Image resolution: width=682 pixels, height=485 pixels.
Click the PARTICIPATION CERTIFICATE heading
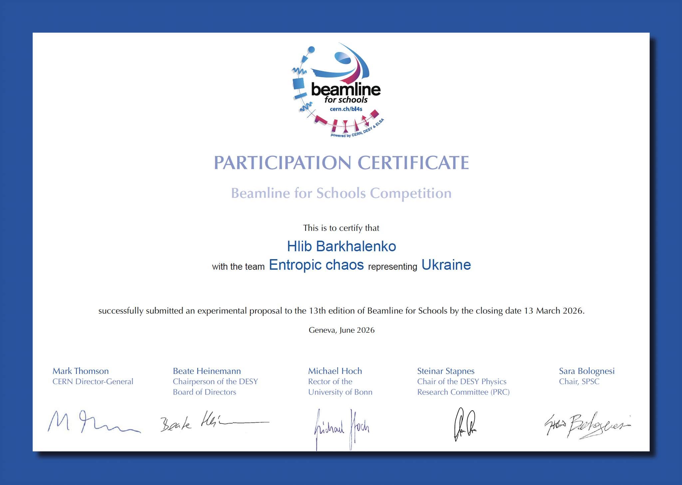[341, 163]
